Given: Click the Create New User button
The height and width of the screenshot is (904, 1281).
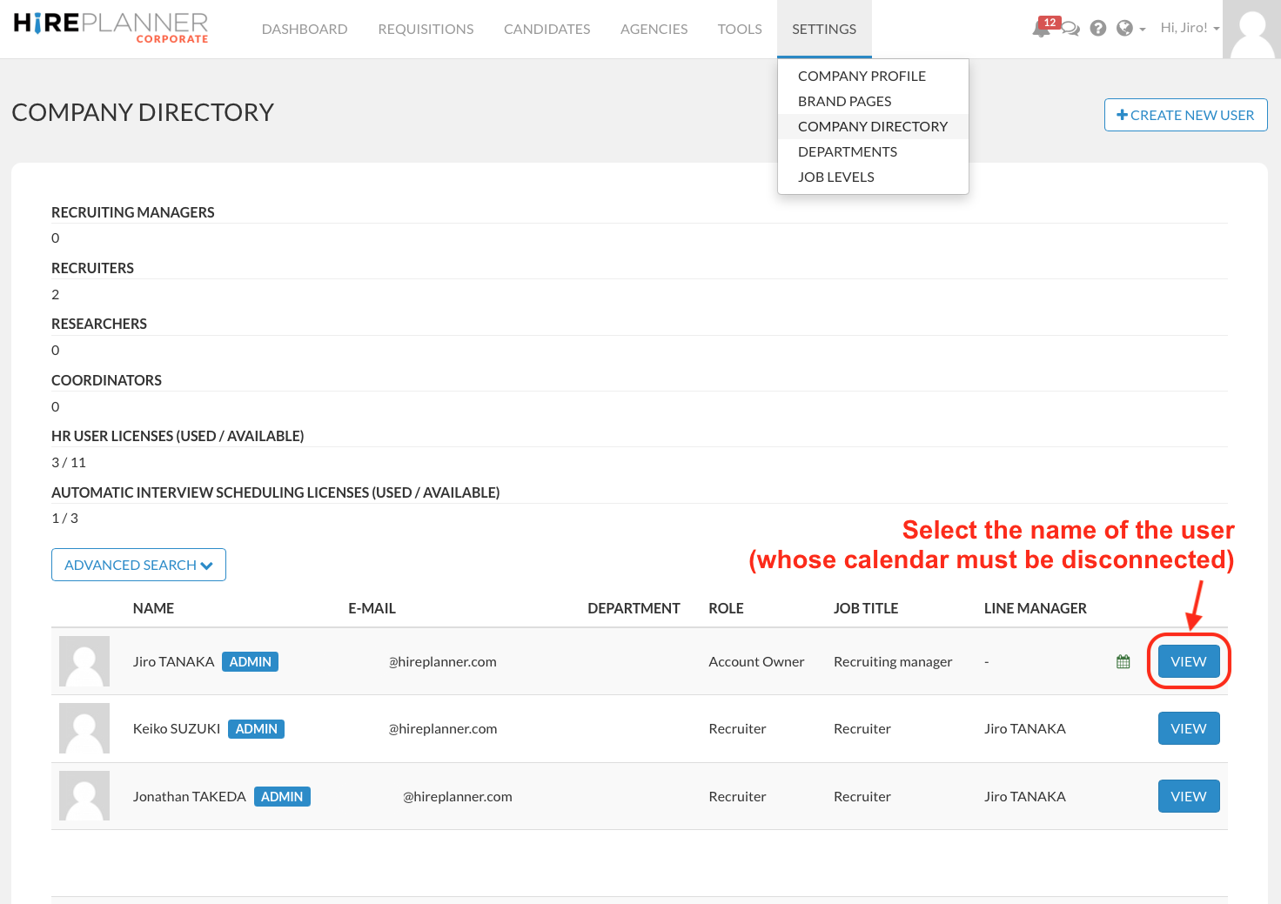Looking at the screenshot, I should click(1185, 115).
